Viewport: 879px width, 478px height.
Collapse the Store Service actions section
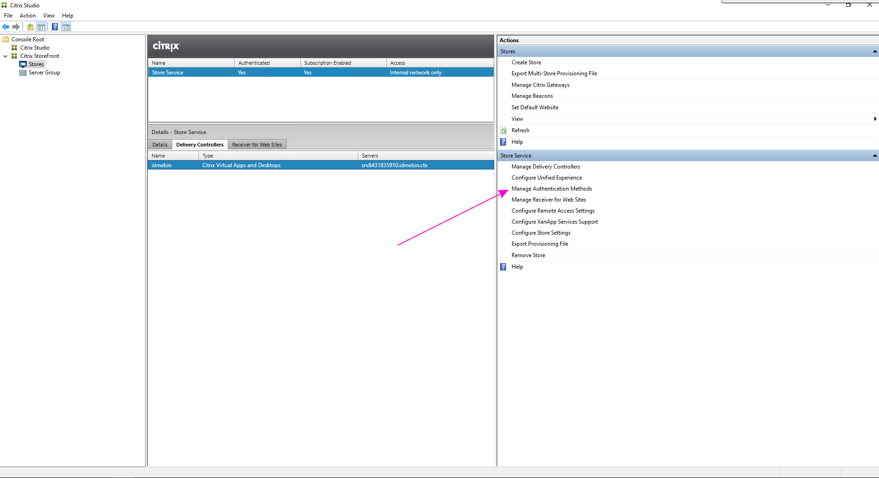click(x=875, y=156)
